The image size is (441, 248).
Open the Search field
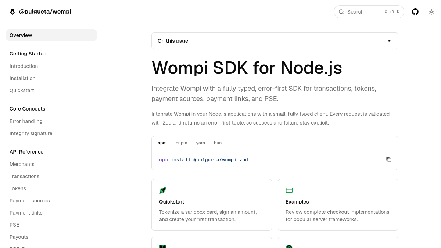pyautogui.click(x=369, y=12)
